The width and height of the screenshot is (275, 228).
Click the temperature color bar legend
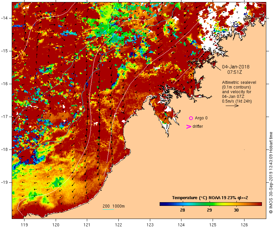[211, 204]
